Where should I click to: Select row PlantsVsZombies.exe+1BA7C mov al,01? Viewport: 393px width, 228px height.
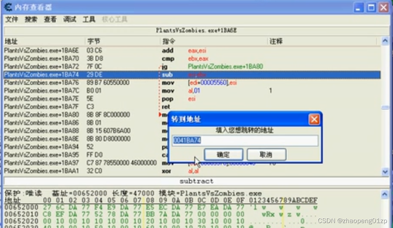pyautogui.click(x=192, y=91)
